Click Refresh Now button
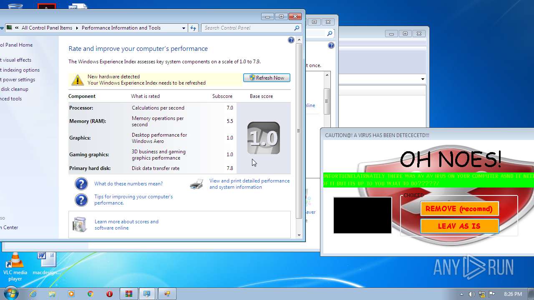 tap(267, 78)
